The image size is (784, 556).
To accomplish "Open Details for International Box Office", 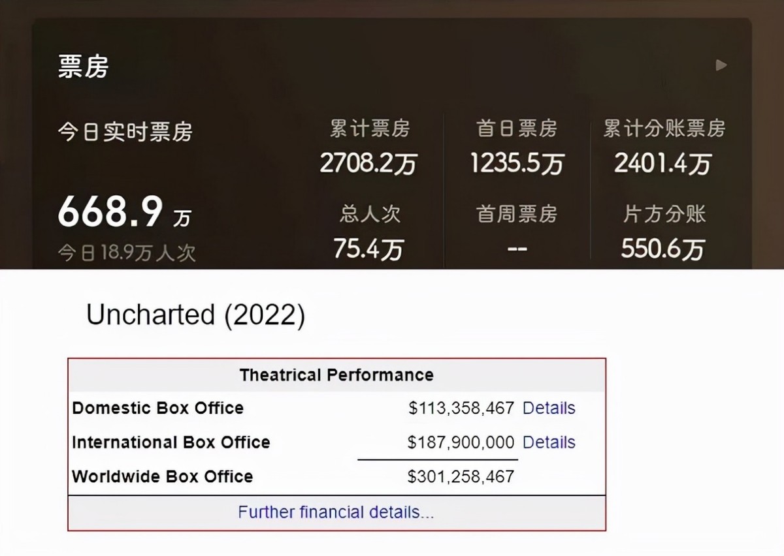I will pos(549,442).
